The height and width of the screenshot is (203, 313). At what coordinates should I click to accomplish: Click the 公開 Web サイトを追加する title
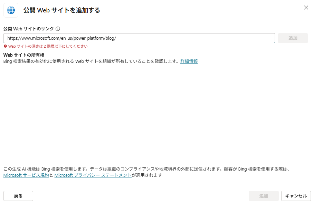coord(62,10)
